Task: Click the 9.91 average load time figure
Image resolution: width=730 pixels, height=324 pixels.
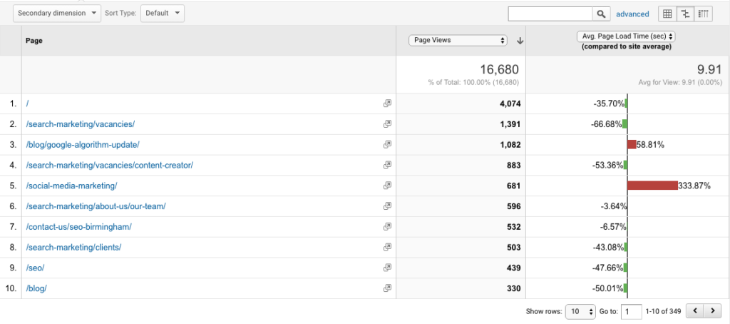Action: coord(709,70)
